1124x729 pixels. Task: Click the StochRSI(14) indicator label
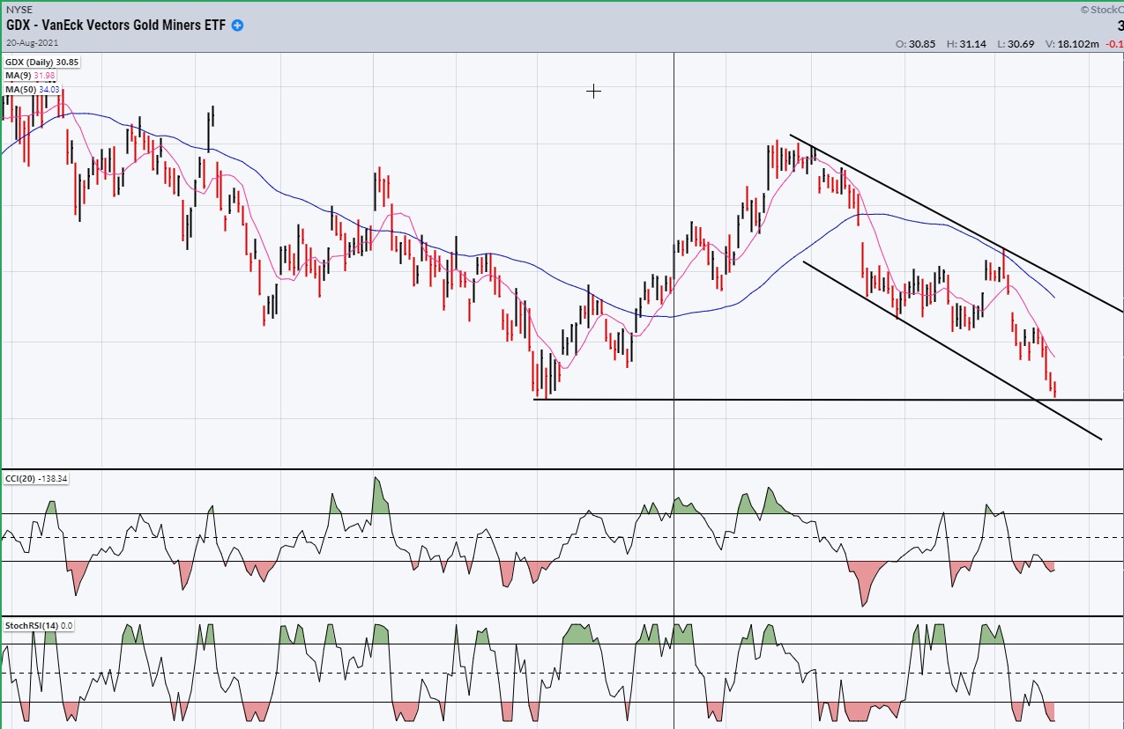(x=39, y=625)
